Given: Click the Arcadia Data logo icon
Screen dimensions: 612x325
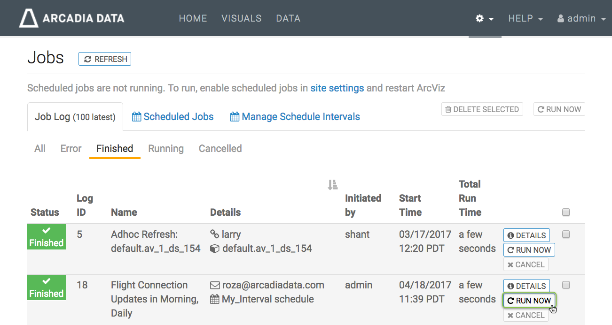Looking at the screenshot, I should (29, 19).
